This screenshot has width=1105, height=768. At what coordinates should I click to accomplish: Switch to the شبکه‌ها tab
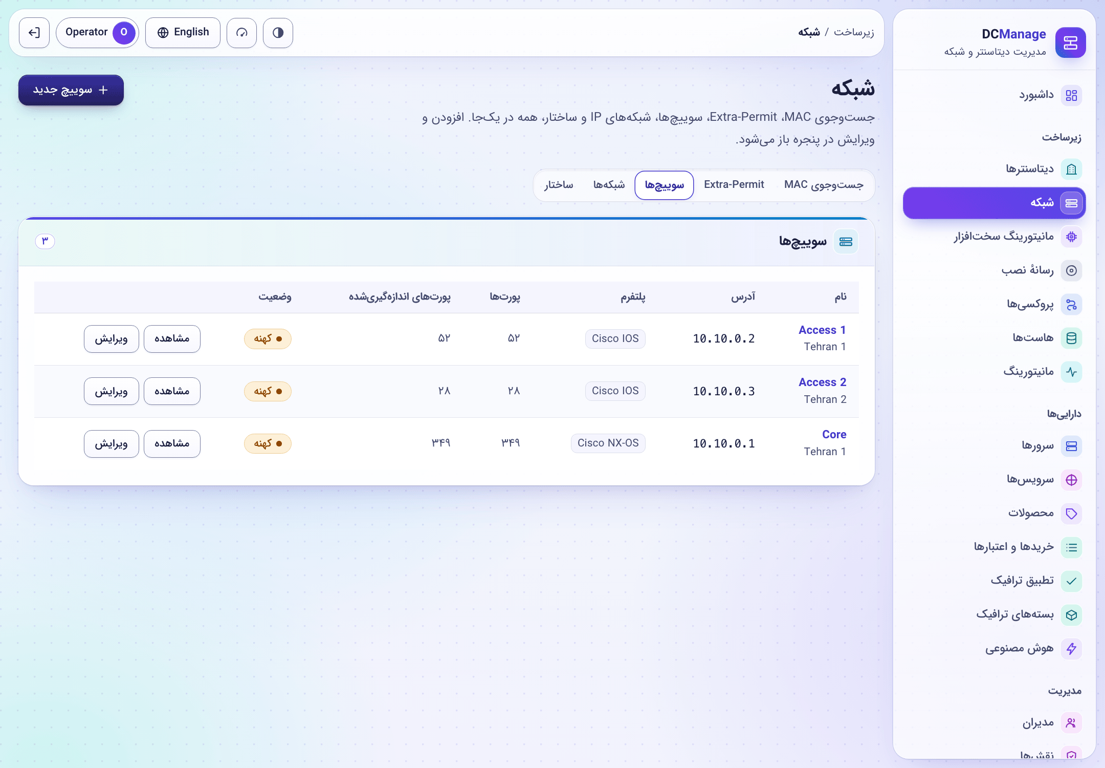pyautogui.click(x=609, y=185)
